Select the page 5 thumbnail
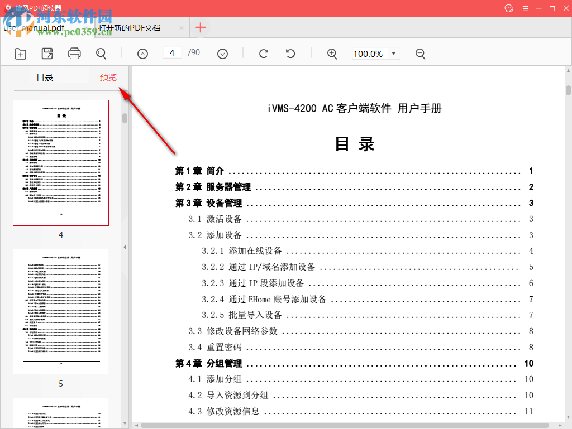This screenshot has width=572, height=429. (61, 311)
